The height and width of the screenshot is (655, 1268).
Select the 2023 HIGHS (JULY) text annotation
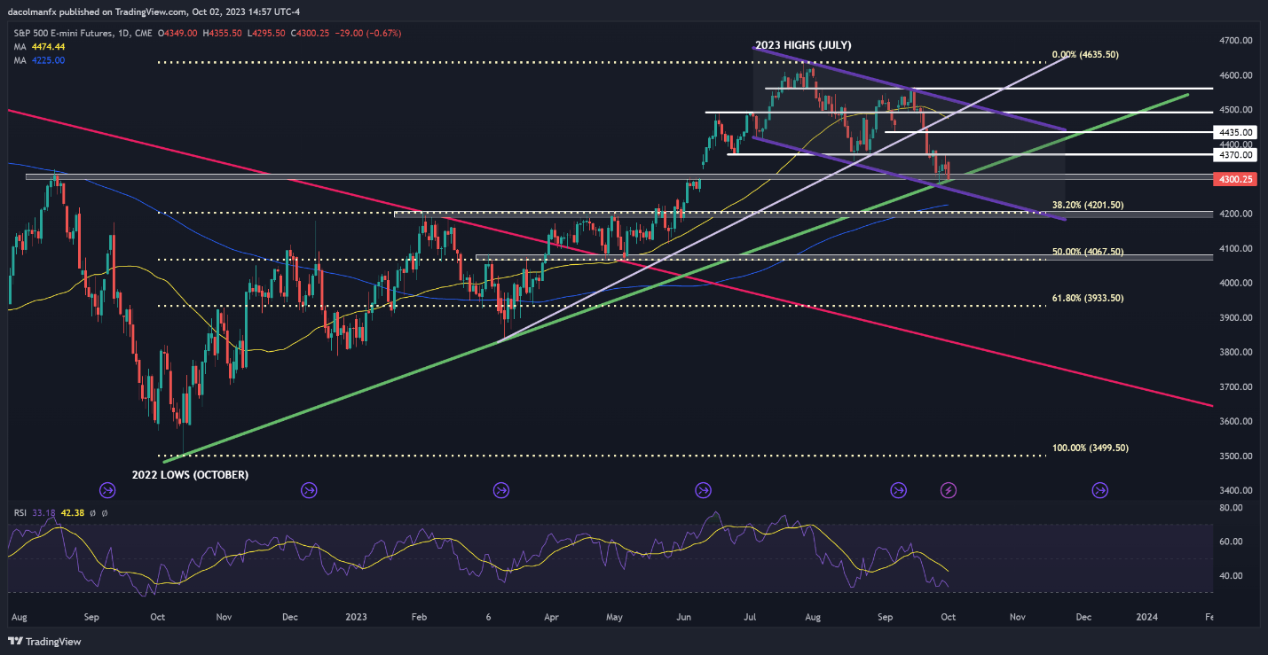pos(803,44)
